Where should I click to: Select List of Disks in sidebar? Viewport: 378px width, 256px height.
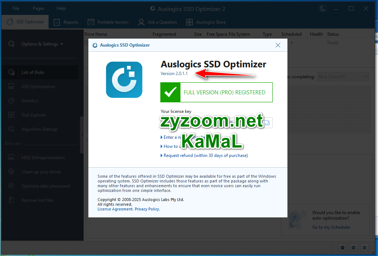(40, 72)
